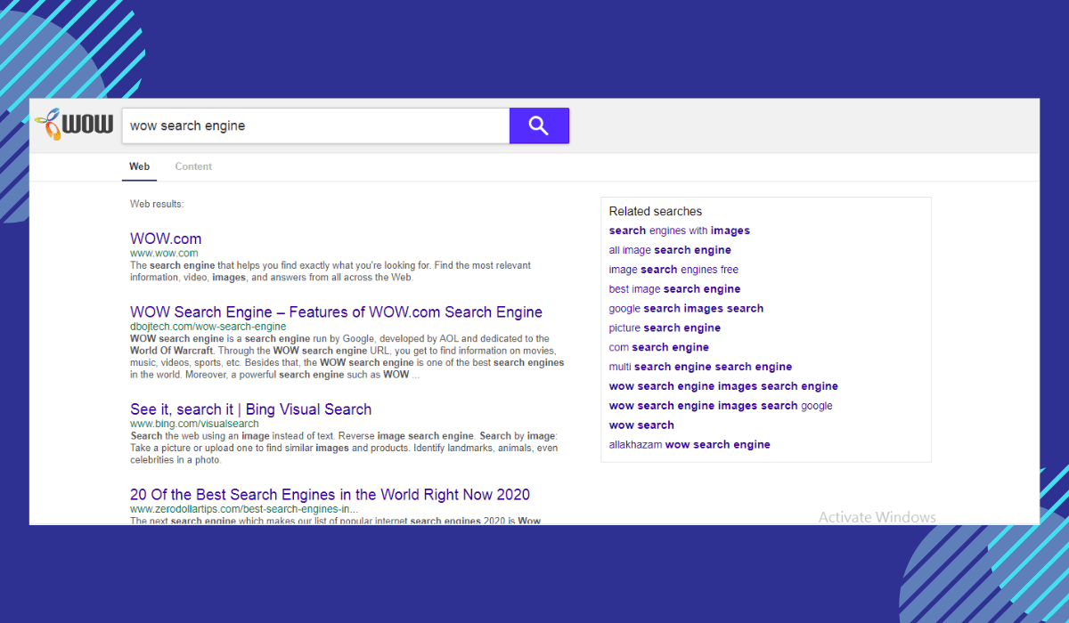Viewport: 1069px width, 623px height.
Task: Select related search 'wow search'
Action: click(x=641, y=425)
